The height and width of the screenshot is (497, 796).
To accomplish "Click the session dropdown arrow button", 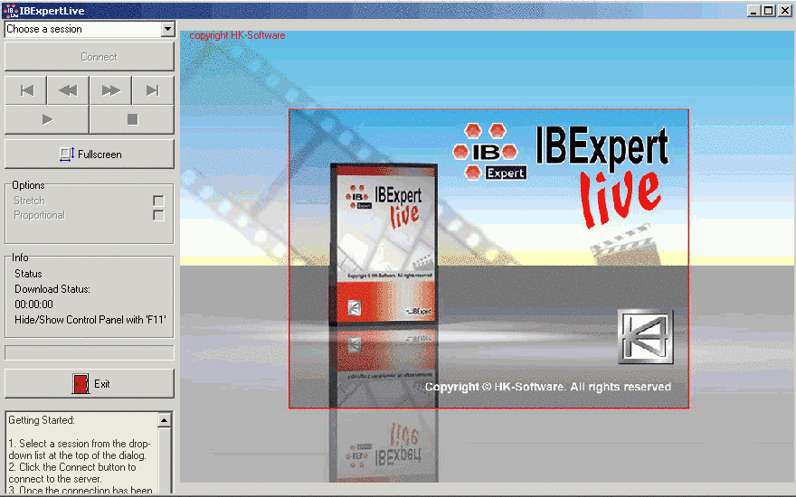I will (x=167, y=29).
